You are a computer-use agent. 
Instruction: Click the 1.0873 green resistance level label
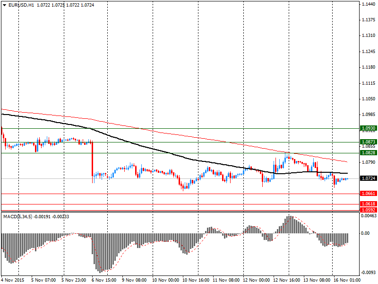[369, 142]
